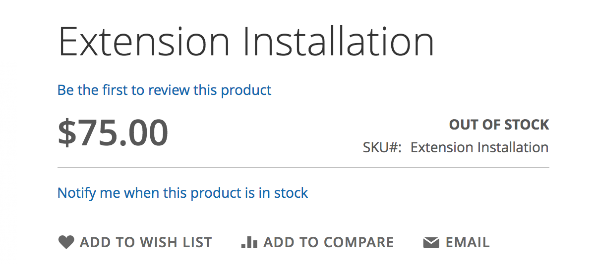Image resolution: width=595 pixels, height=264 pixels.
Task: Click the Extension Installation page heading
Action: point(246,42)
